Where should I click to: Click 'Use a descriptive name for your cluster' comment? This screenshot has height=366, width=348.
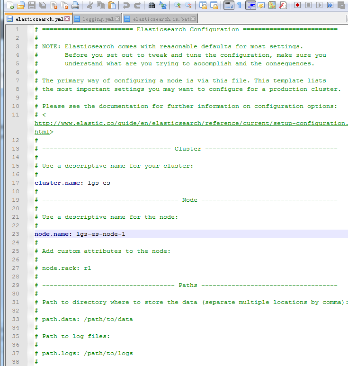(x=114, y=166)
